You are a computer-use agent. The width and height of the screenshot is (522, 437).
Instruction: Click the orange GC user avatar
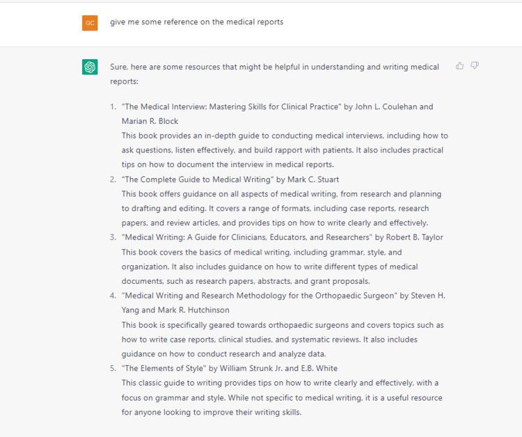click(x=90, y=22)
